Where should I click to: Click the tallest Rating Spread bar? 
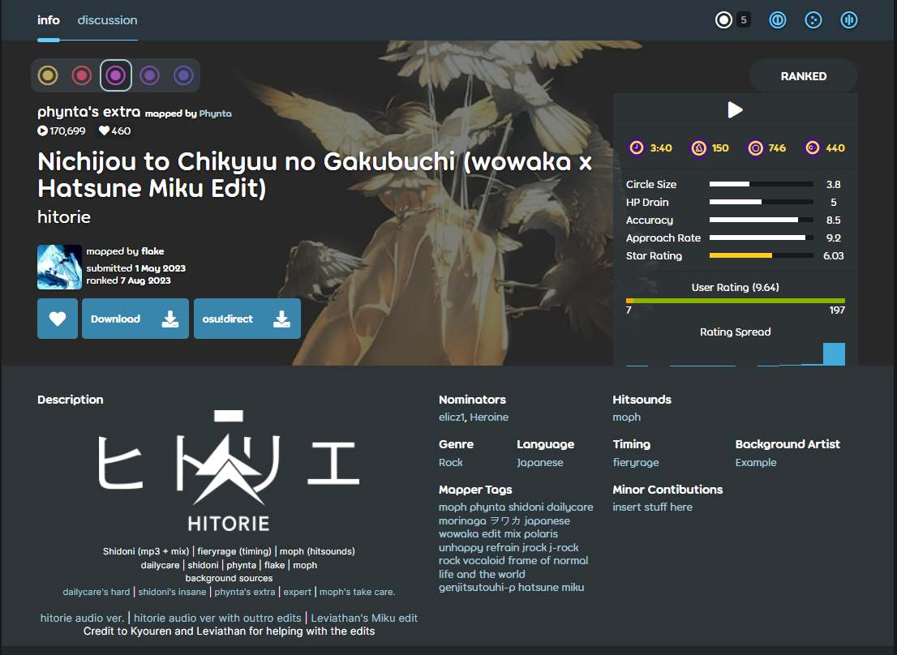(x=834, y=353)
